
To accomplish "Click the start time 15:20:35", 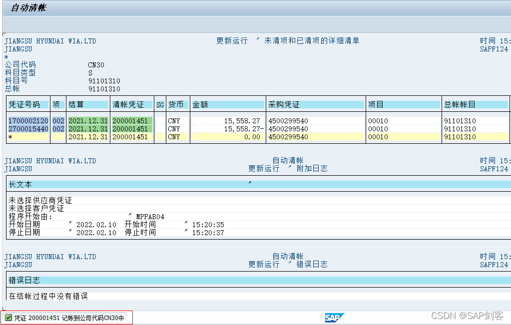I will tap(208, 225).
